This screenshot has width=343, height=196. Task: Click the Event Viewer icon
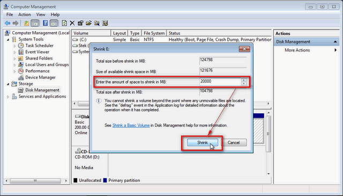(x=21, y=52)
